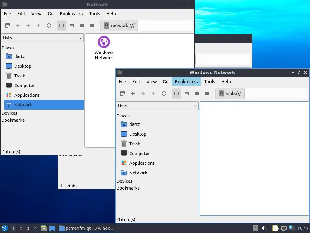310x233 pixels.
Task: Open Help menu in Network window
Action: coord(111,13)
